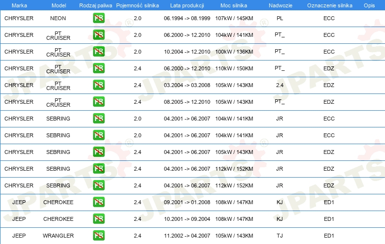Click the Opis column header
Screen dimensions: 385x244
point(369,5)
